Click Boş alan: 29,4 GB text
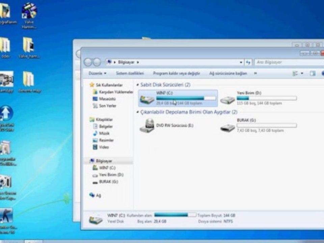The height and width of the screenshot is (243, 324). [152, 221]
